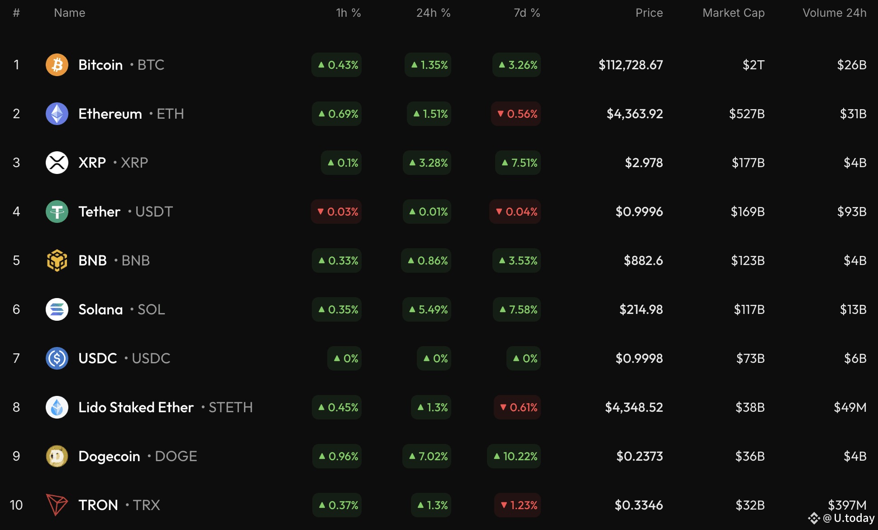Open the Dogecoin name link
Viewport: 878px width, 530px height.
[110, 456]
